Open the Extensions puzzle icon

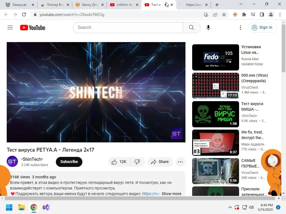point(244,14)
